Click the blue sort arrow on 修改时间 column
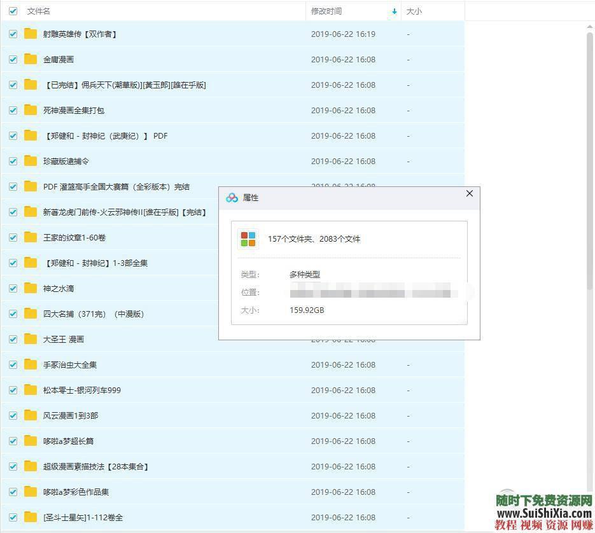 click(394, 11)
